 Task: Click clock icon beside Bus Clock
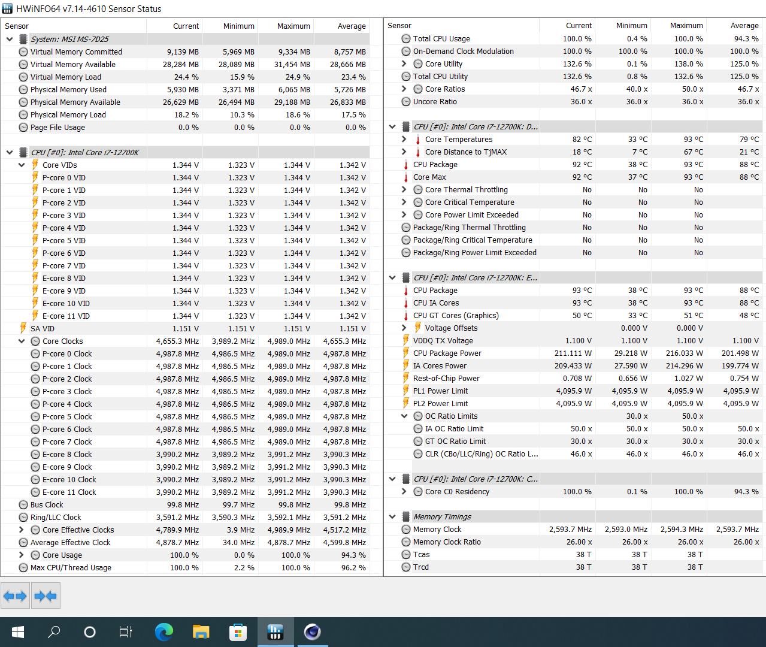[23, 504]
